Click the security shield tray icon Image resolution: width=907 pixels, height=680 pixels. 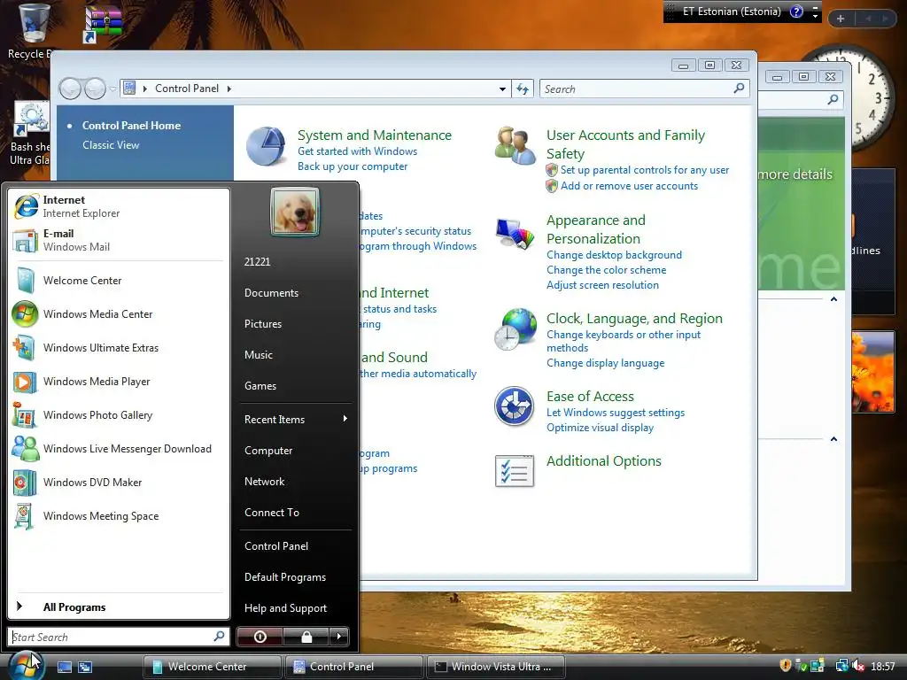(785, 666)
